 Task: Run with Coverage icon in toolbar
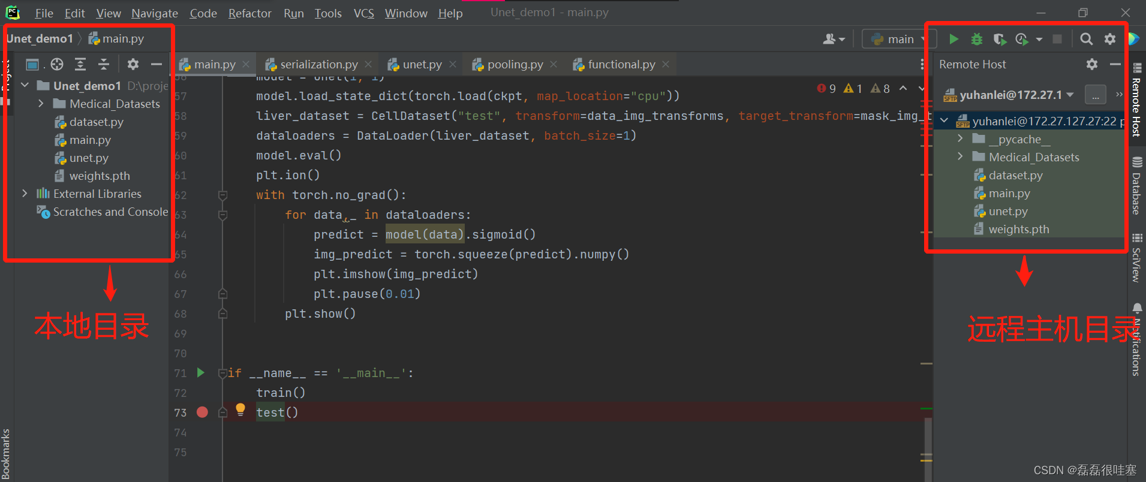pos(1000,39)
